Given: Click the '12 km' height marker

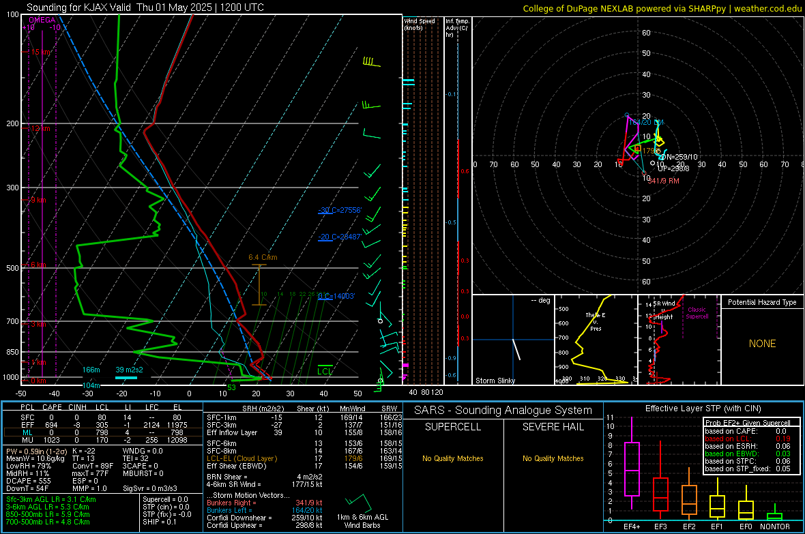Looking at the screenshot, I should pyautogui.click(x=40, y=128).
